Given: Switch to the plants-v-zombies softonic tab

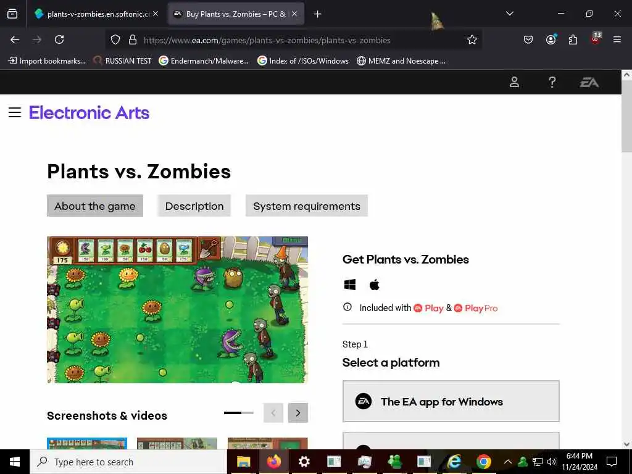Looking at the screenshot, I should [97, 14].
